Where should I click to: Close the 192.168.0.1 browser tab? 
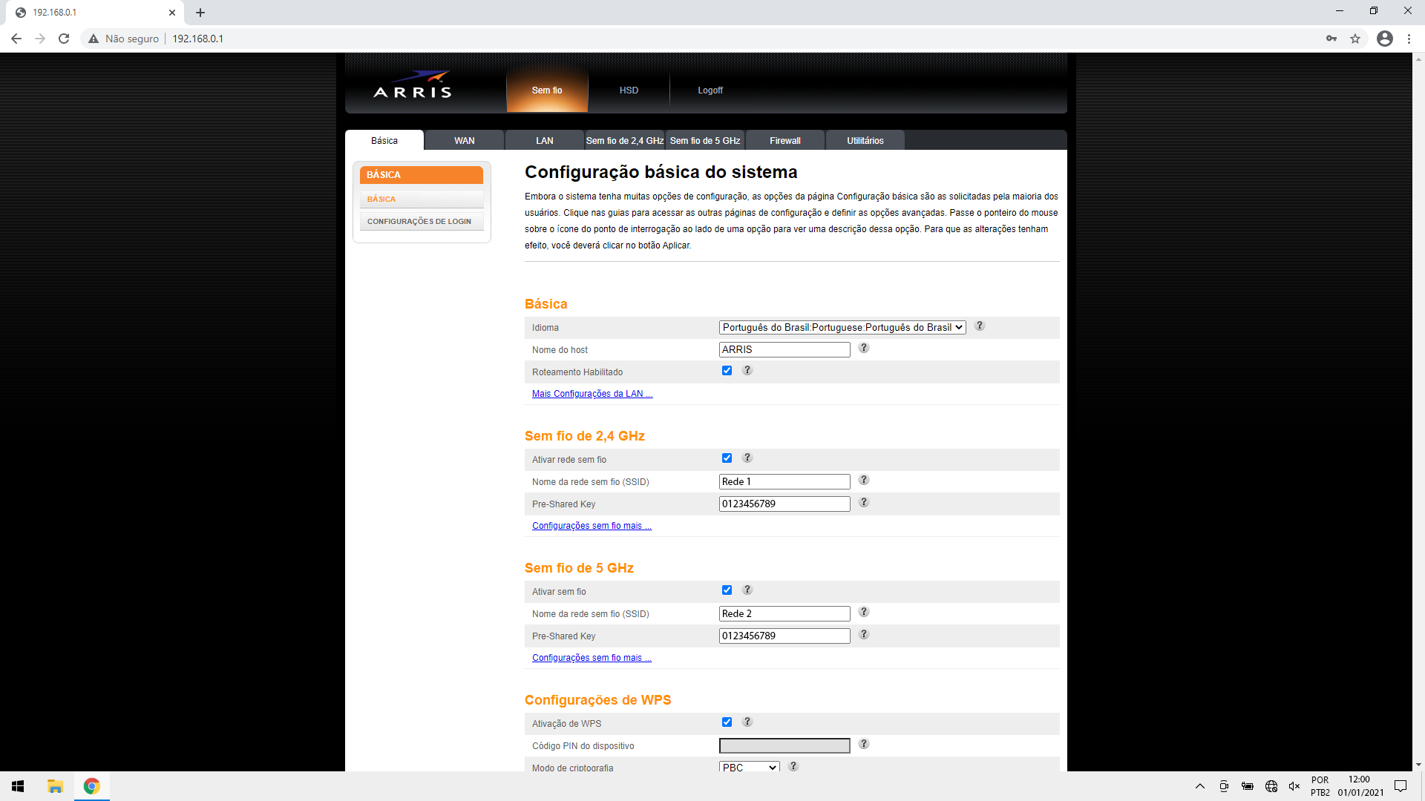click(x=172, y=13)
